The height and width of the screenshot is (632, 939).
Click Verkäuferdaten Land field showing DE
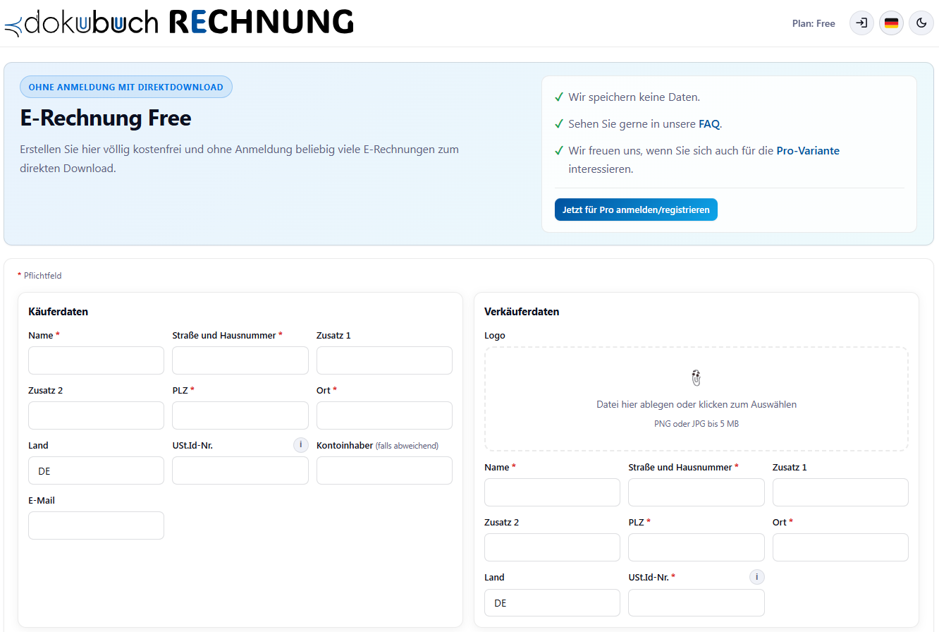(552, 603)
